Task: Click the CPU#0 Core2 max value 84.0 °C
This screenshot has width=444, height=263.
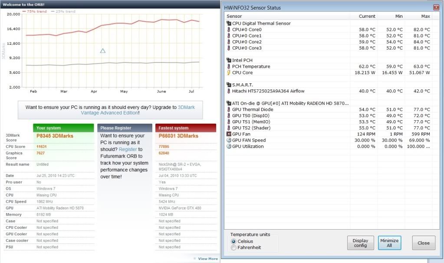Action: pos(421,42)
